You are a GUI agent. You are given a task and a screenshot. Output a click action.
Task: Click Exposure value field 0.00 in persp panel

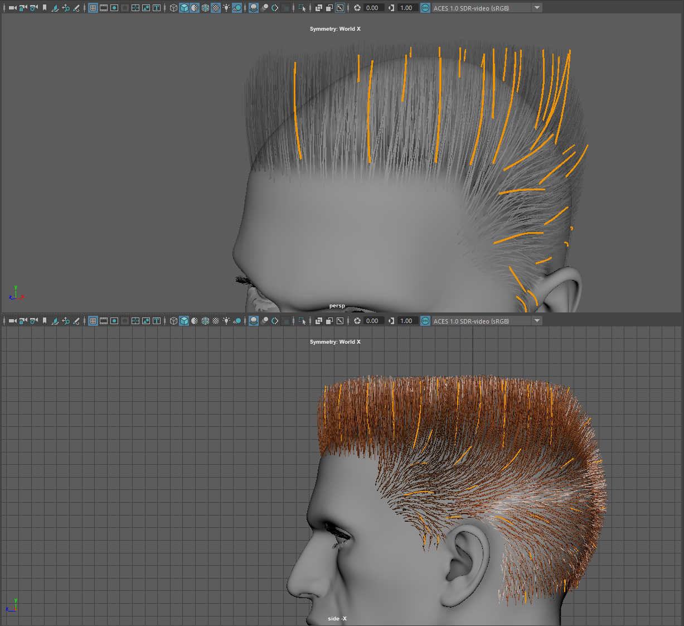pos(374,8)
